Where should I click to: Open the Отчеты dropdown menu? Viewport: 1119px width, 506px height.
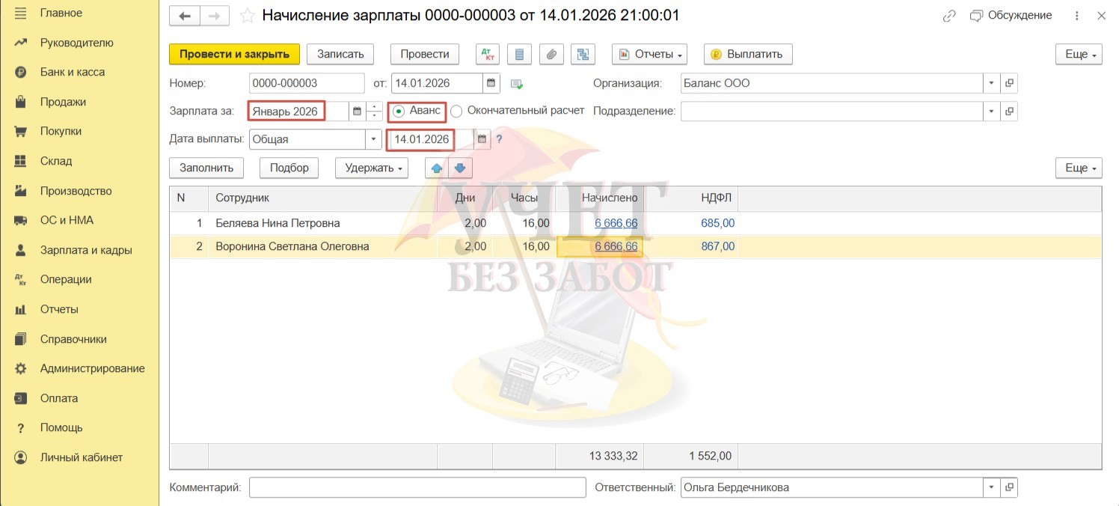[650, 54]
